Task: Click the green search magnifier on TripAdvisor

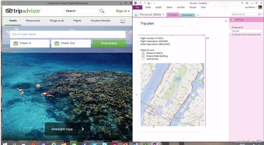Action: pyautogui.click(x=102, y=11)
